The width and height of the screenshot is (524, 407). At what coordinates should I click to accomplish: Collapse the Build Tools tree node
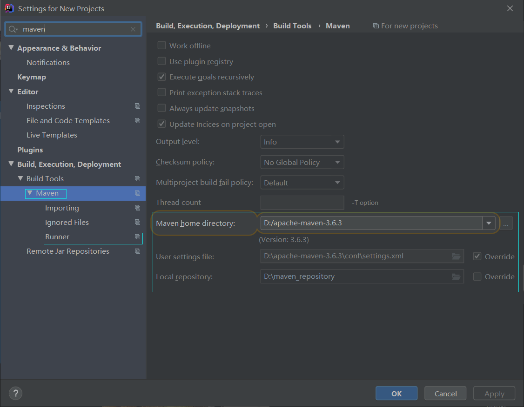[20, 178]
